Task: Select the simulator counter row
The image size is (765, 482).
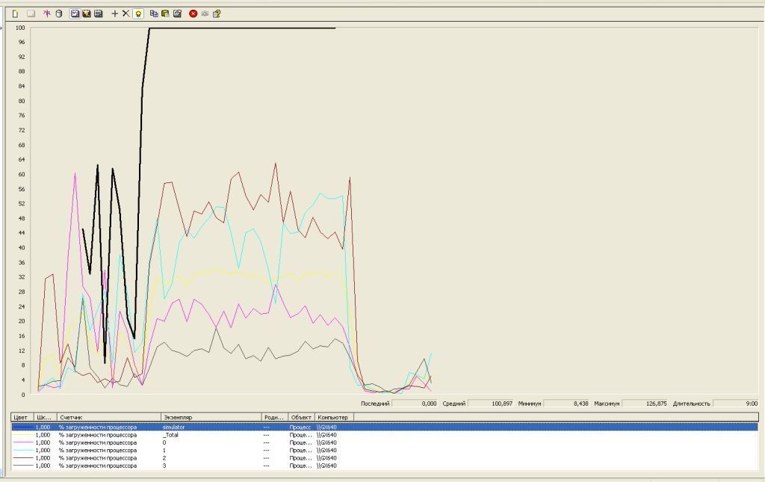Action: click(x=385, y=427)
